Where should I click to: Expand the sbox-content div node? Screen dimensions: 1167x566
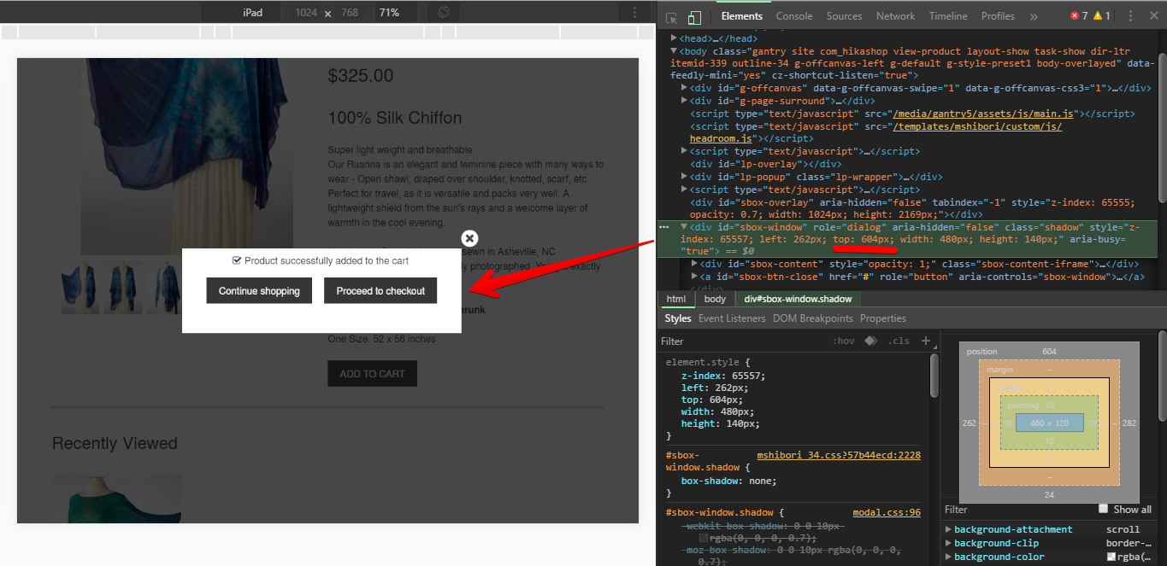click(694, 264)
